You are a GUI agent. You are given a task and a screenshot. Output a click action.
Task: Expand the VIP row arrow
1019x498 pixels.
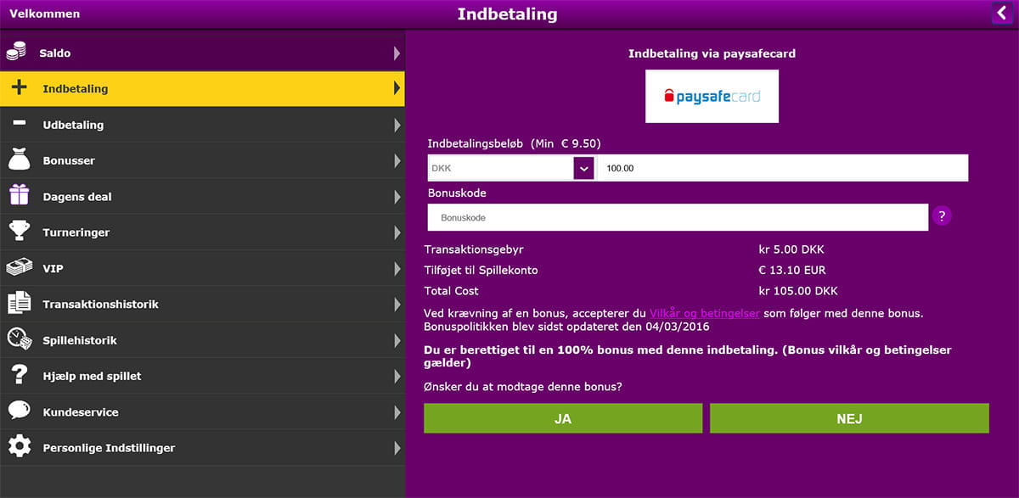[x=397, y=268]
